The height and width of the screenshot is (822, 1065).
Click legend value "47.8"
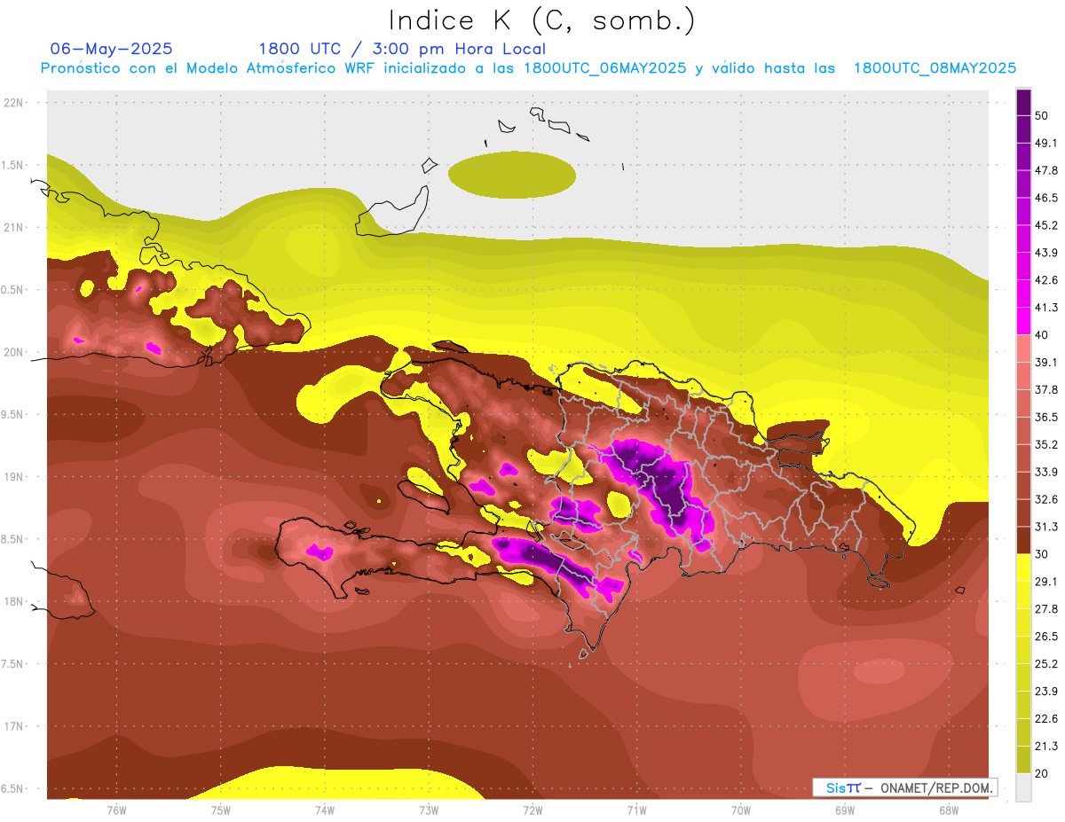(x=1045, y=170)
